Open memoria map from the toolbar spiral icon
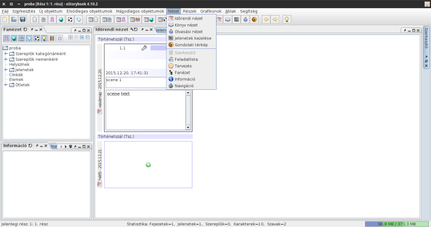The image size is (431, 227). (254, 19)
